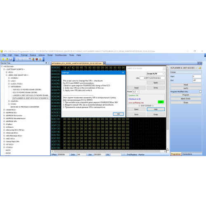
Task: Open the OUTLANDER XL device dropdown
Action: (x=184, y=68)
